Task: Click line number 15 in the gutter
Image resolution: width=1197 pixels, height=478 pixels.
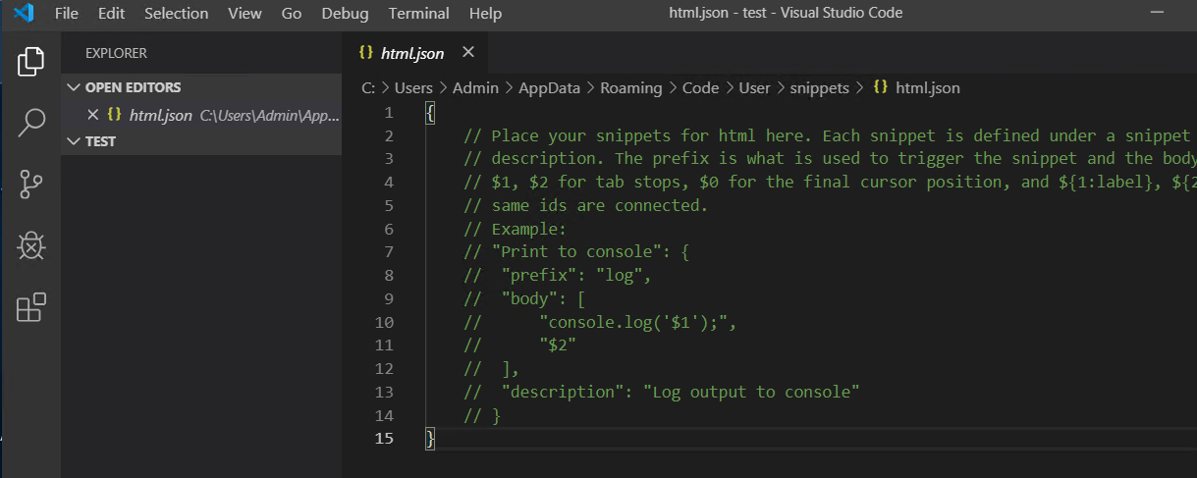Action: coord(384,438)
